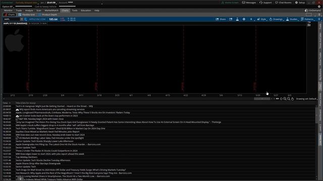The height and width of the screenshot is (181, 323).
Task: Select the Analyze tab
Action: tap(29, 10)
